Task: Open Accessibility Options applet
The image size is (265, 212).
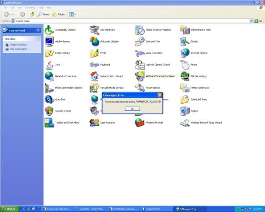Action: click(60, 30)
